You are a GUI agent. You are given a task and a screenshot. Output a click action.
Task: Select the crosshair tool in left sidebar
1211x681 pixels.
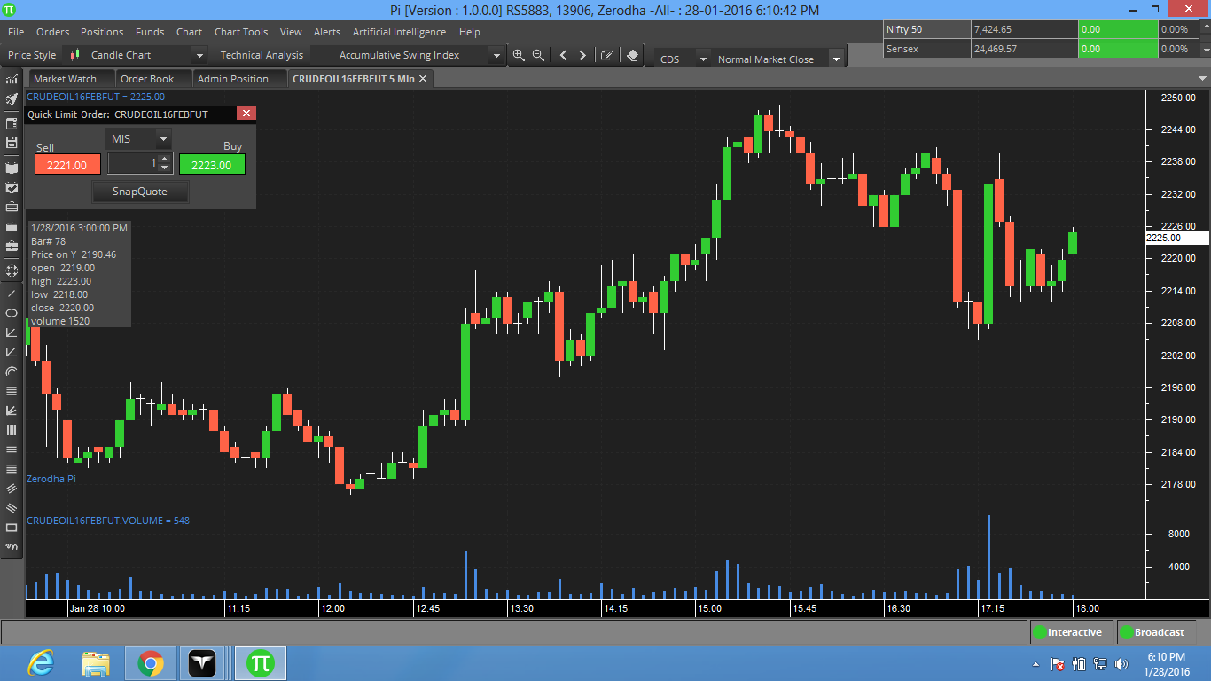[x=12, y=271]
